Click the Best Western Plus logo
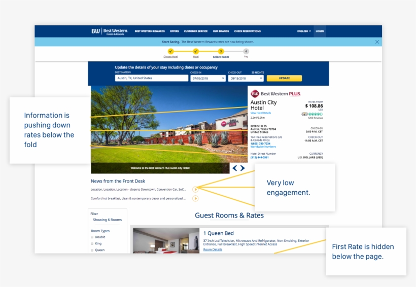Screen dimensions: 416x287 (275, 94)
